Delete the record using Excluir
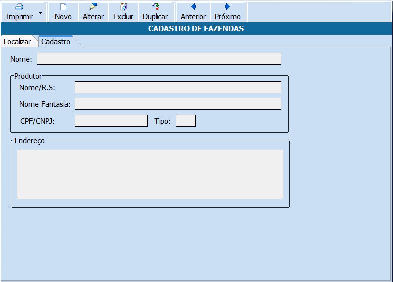Viewport: 393px width, 282px height. pyautogui.click(x=123, y=12)
